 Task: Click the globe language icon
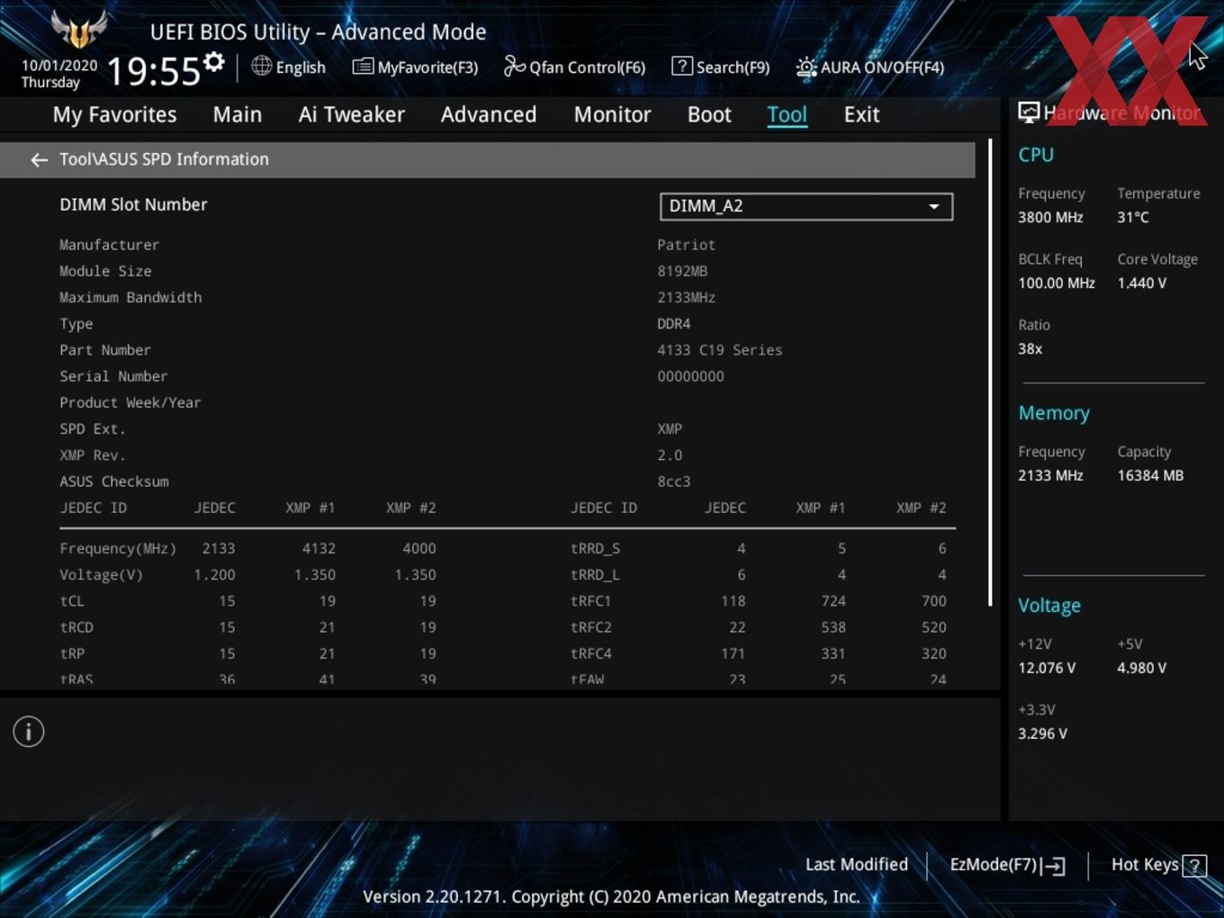261,66
